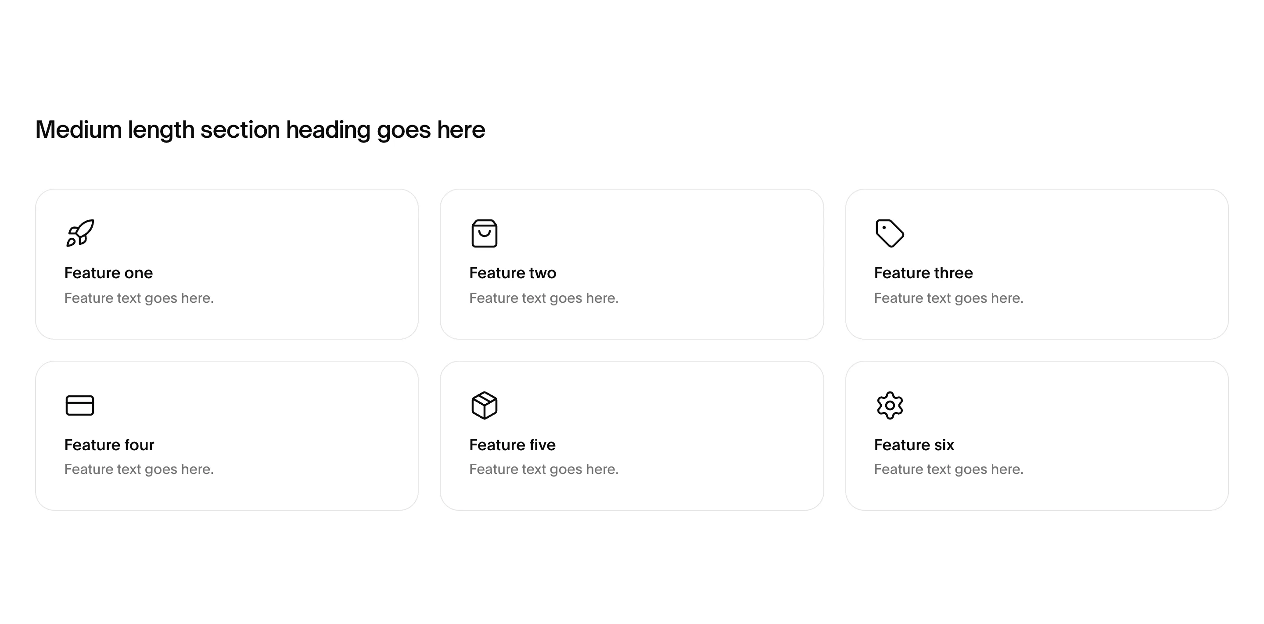Click description text under Feature three
Viewport: 1264px width, 624px height.
948,298
